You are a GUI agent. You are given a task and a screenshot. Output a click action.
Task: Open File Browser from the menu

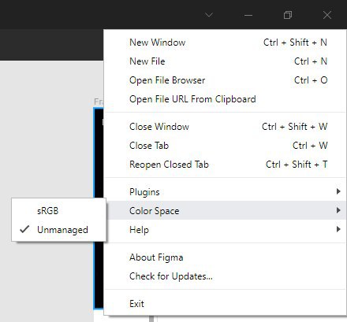(x=225, y=80)
